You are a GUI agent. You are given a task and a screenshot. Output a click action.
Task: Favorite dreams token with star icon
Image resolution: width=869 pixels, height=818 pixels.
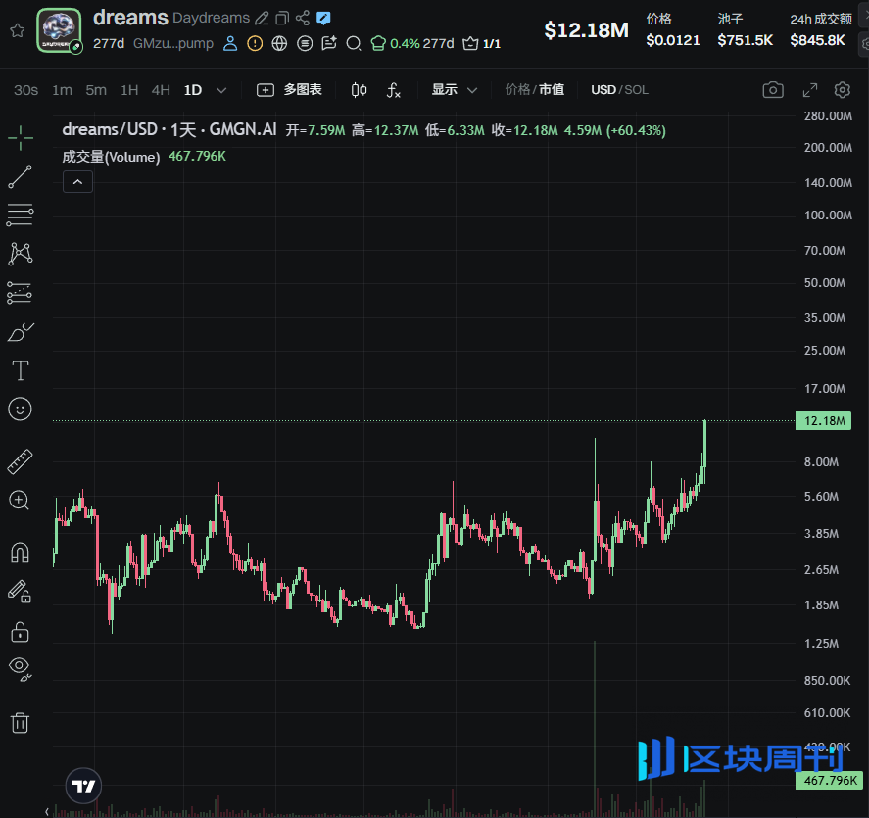point(17,30)
